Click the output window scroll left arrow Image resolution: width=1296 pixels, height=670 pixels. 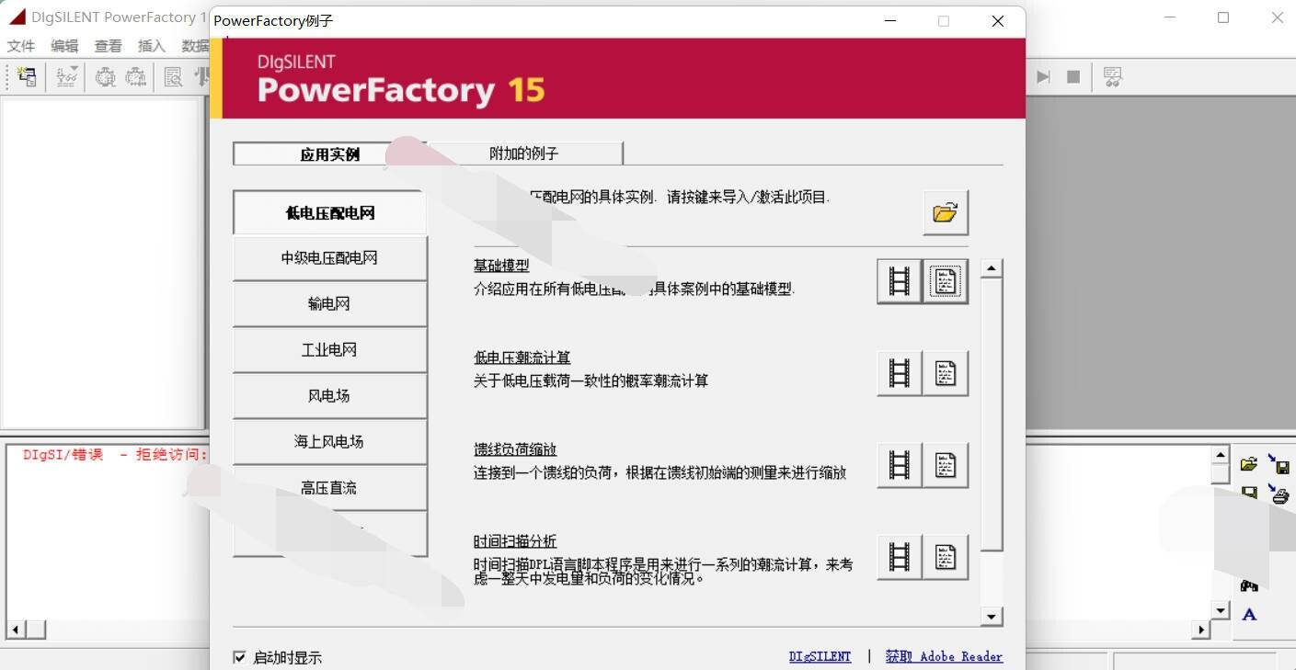(15, 630)
